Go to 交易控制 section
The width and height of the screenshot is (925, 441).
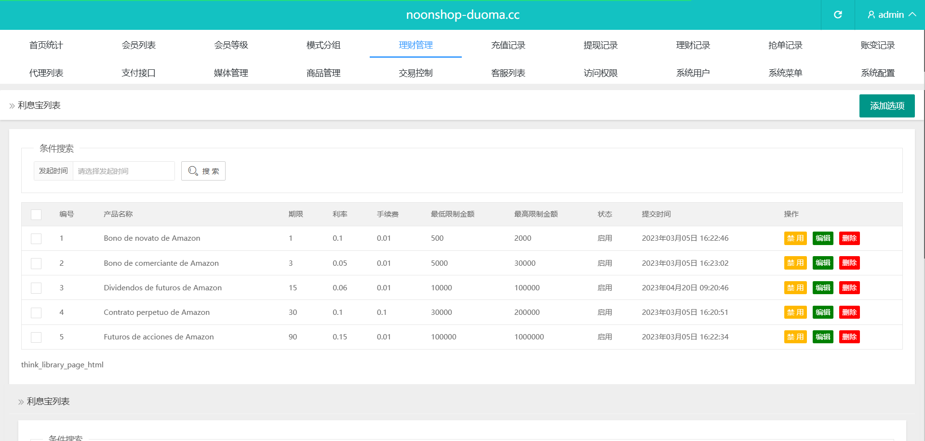416,73
